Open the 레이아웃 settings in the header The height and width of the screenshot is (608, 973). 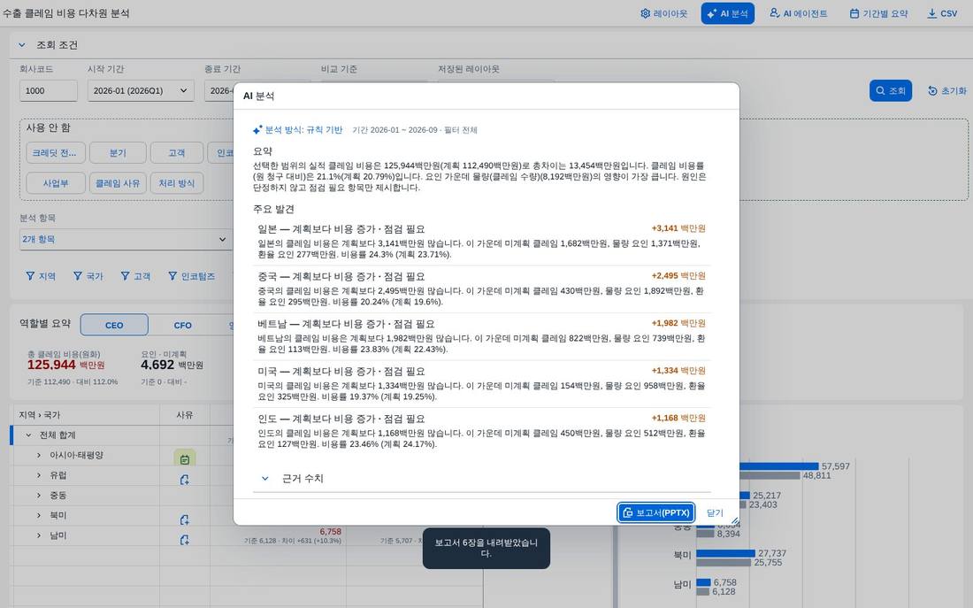tap(663, 13)
